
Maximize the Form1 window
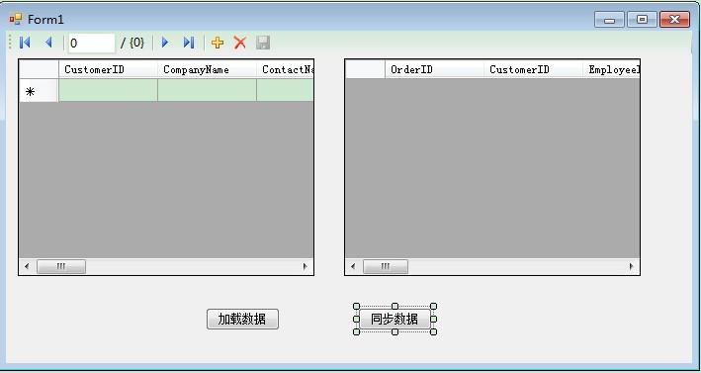[642, 20]
